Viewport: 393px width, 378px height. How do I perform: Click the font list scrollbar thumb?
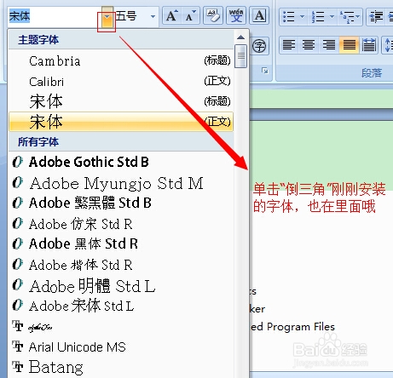[241, 56]
